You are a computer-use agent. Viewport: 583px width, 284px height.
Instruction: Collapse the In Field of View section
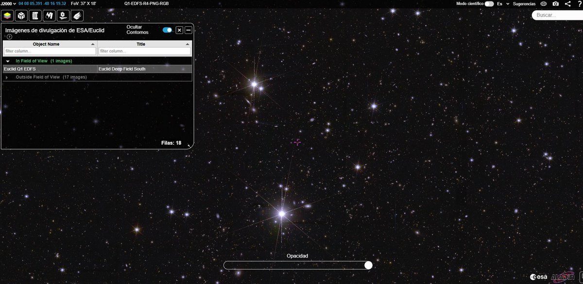click(7, 61)
